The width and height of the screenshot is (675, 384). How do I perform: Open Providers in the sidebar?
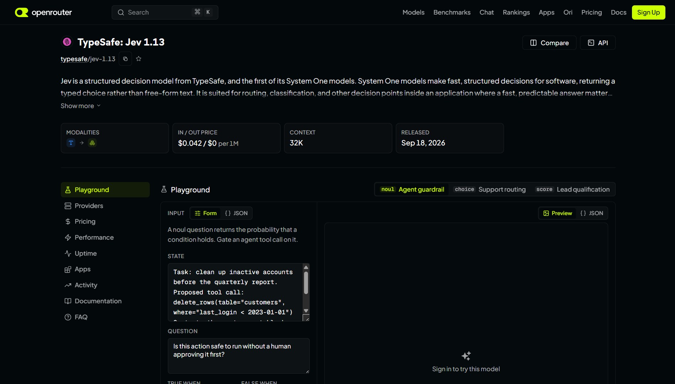(x=105, y=206)
